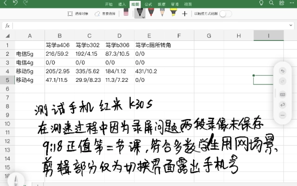The width and height of the screenshot is (297, 186).
Task: Open keyboard from the floating panel
Action: click(283, 94)
